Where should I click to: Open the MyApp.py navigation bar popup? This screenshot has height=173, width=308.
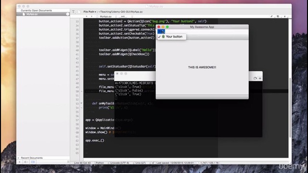point(106,16)
